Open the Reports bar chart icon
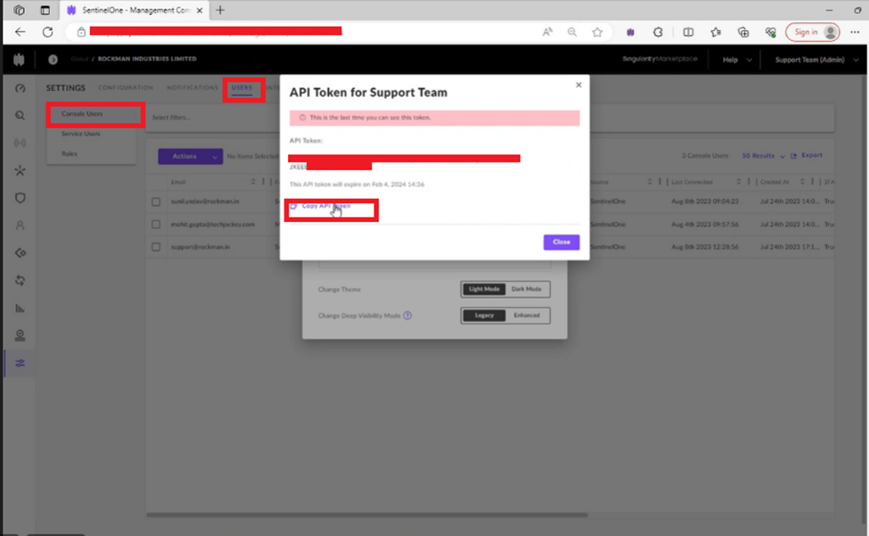The width and height of the screenshot is (869, 536). [x=20, y=309]
